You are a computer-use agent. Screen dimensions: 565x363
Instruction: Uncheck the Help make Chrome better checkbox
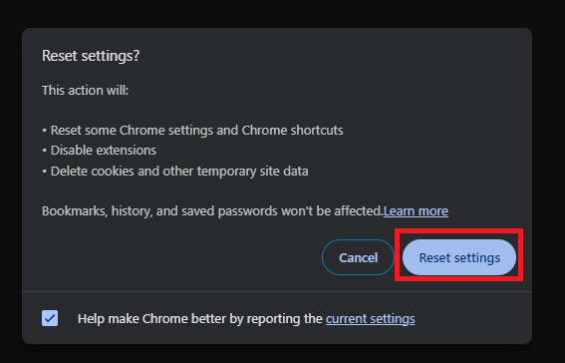click(x=50, y=318)
